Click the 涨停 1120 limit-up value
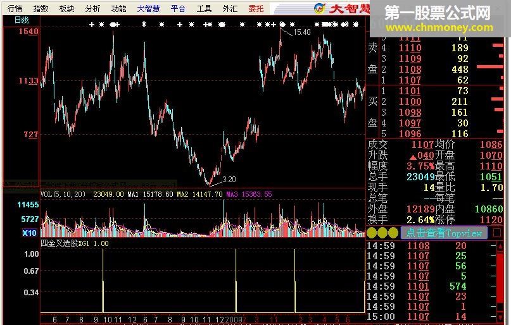 click(x=491, y=219)
